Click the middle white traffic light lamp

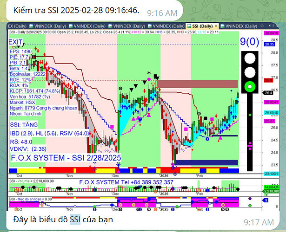(x=250, y=72)
